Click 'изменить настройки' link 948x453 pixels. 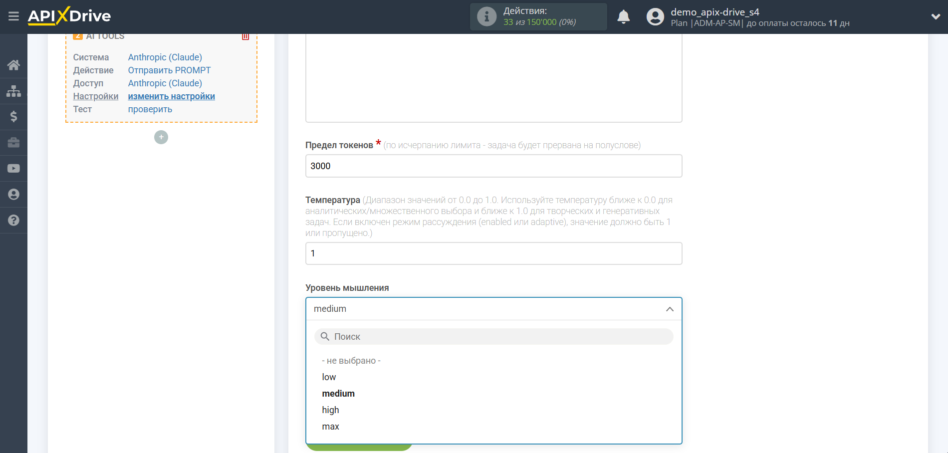pyautogui.click(x=171, y=96)
